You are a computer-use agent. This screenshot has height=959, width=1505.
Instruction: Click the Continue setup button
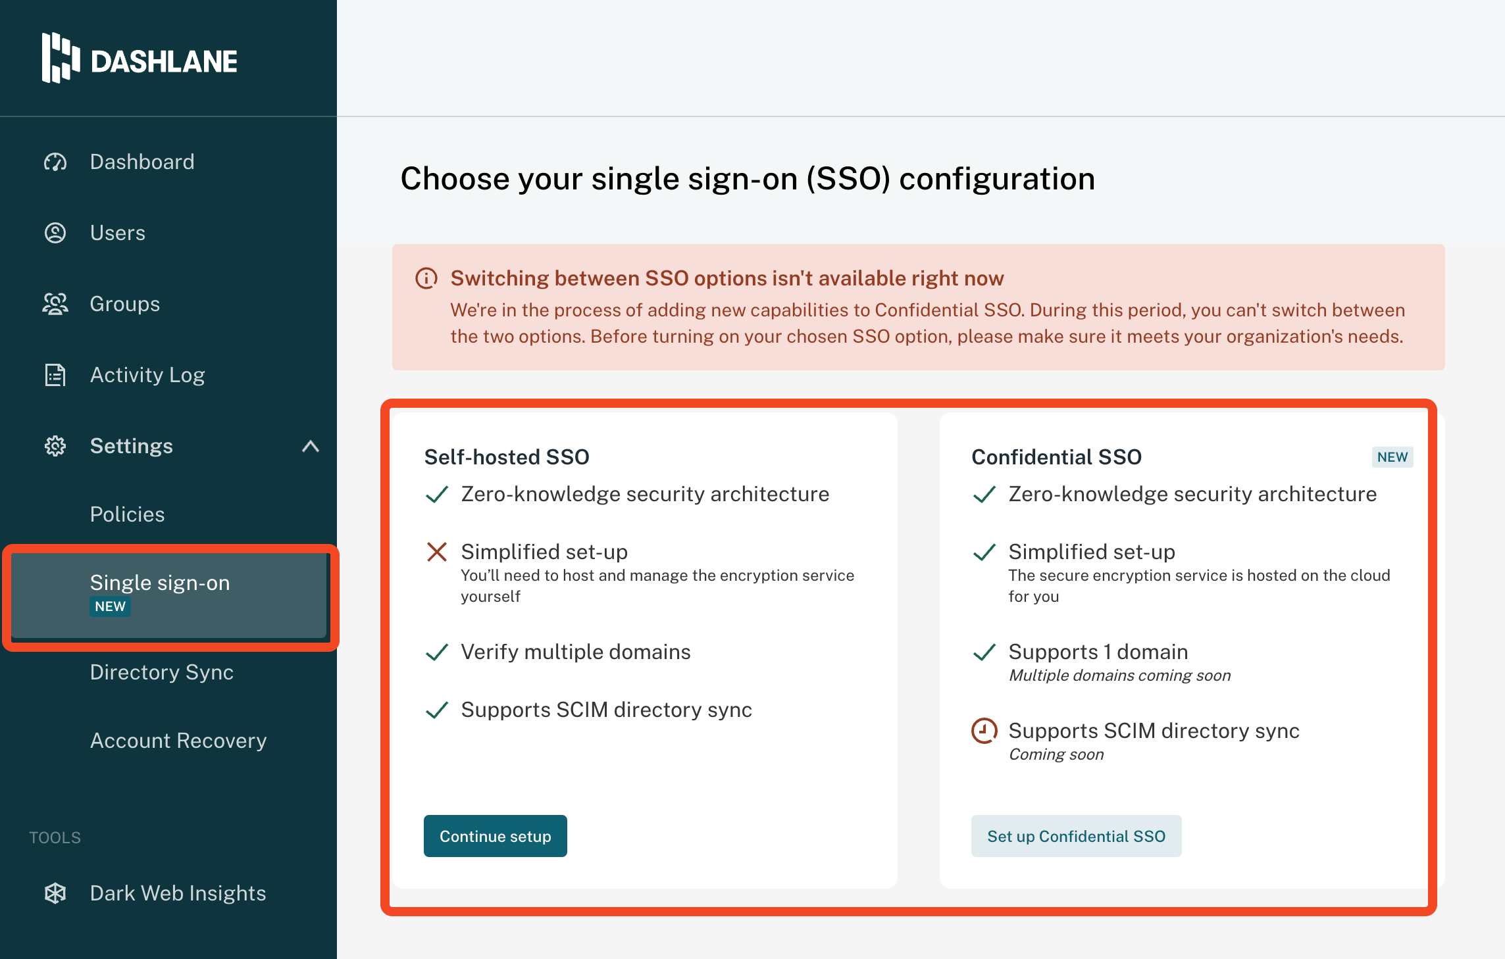496,836
